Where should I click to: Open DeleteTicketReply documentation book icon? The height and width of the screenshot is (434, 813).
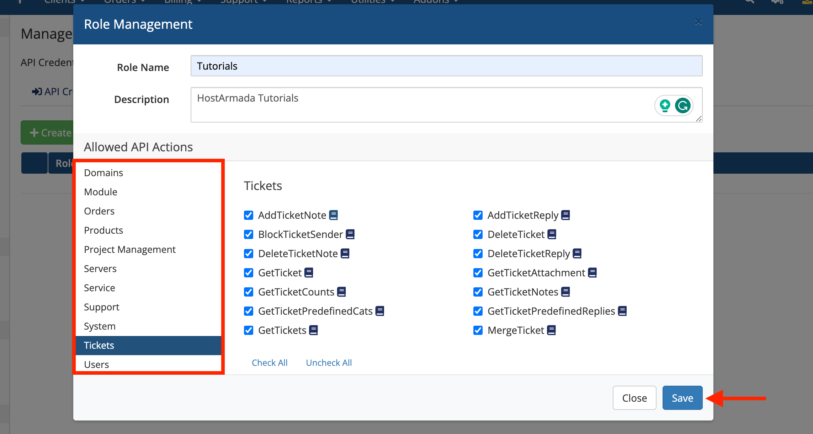(577, 254)
